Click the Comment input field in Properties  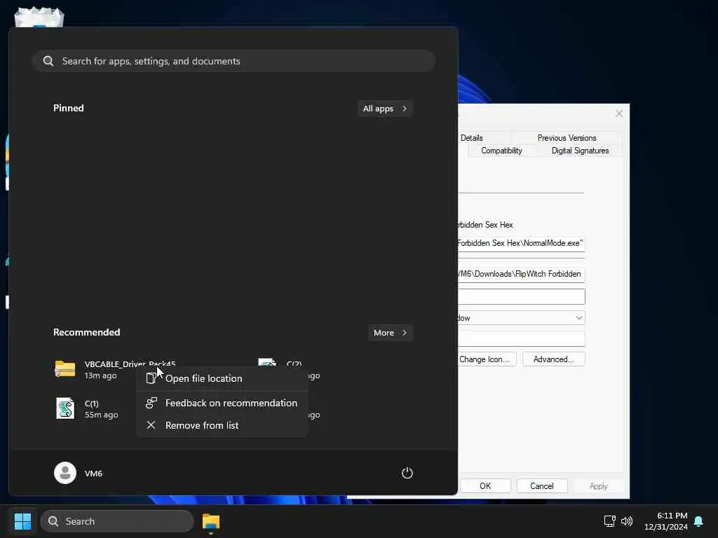[x=521, y=339]
